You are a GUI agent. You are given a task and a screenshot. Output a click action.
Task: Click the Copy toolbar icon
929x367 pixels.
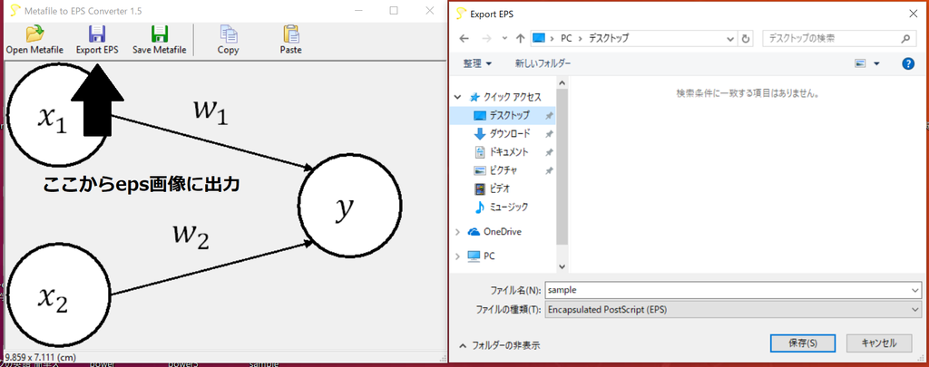tap(228, 40)
